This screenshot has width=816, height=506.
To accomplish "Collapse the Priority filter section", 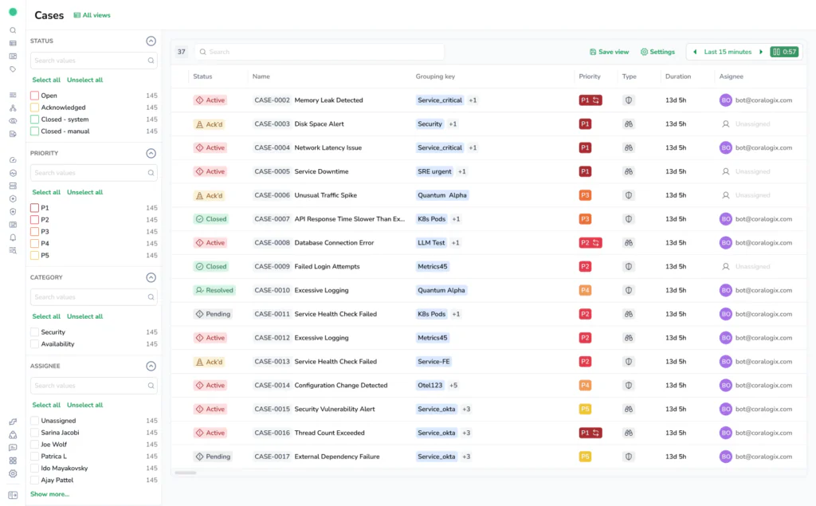I will tap(151, 153).
